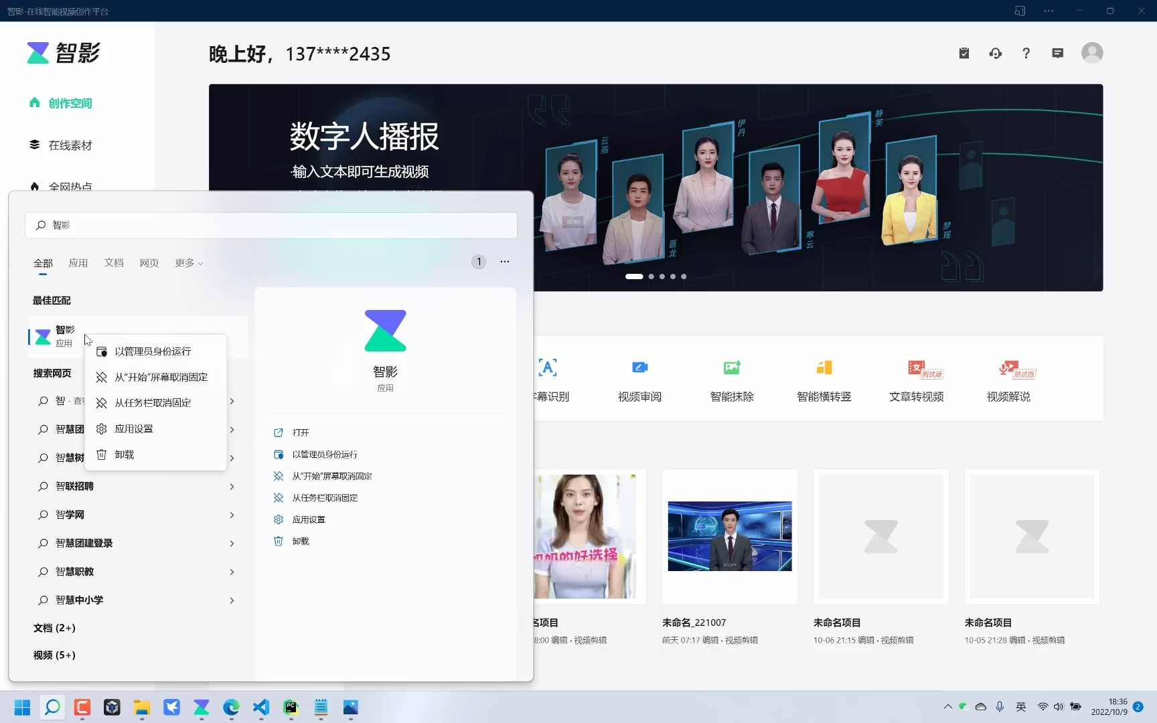The height and width of the screenshot is (723, 1157).
Task: Open 创作空间 in the sidebar
Action: pos(60,103)
